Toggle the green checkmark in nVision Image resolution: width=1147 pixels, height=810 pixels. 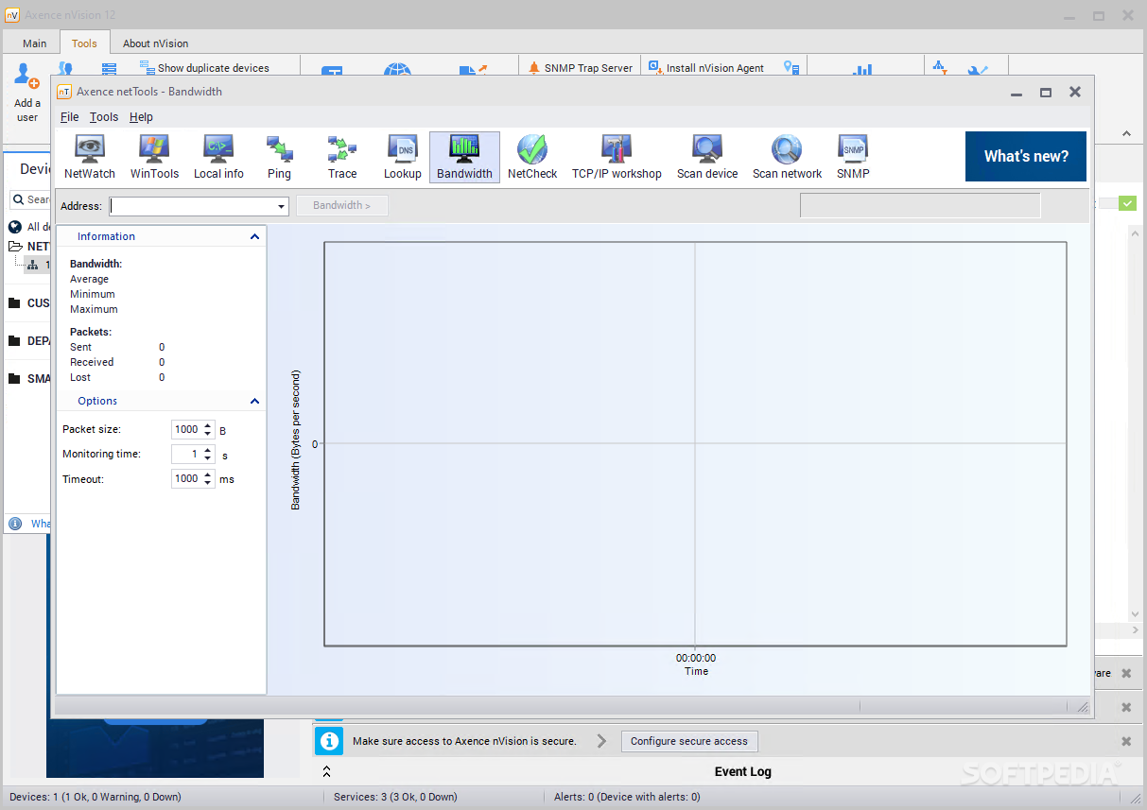(x=1127, y=203)
